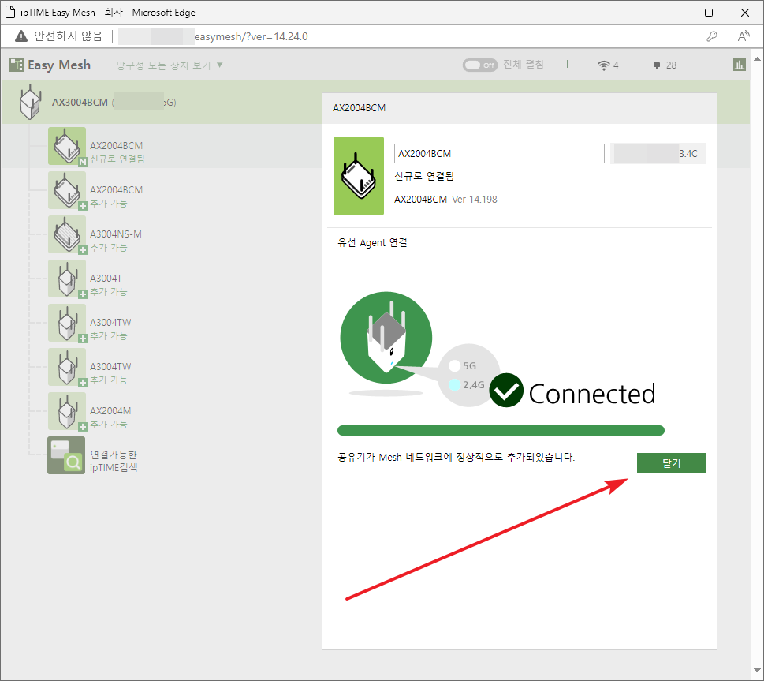This screenshot has height=681, width=764.
Task: Click the MAC address ending 3:4C
Action: pyautogui.click(x=658, y=154)
